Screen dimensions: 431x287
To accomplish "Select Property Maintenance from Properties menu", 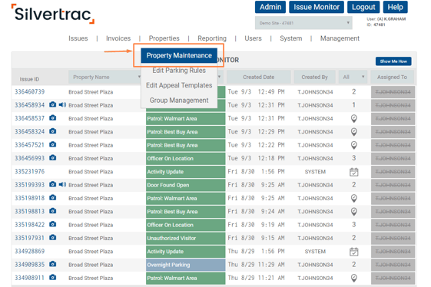I will 179,55.
